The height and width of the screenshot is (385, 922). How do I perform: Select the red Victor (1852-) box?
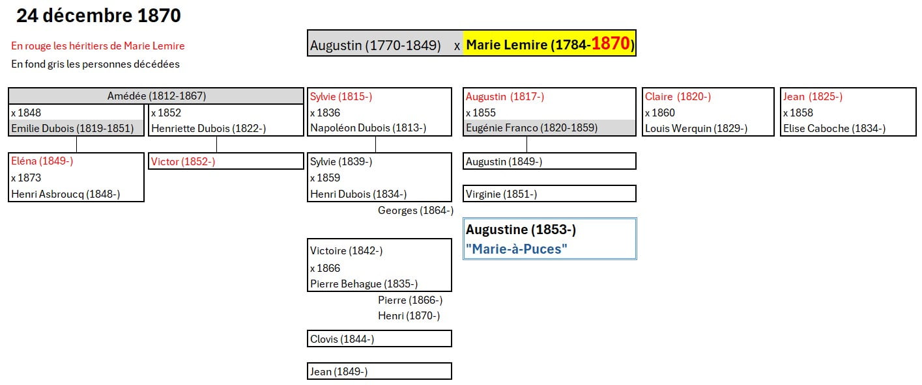pyautogui.click(x=225, y=161)
